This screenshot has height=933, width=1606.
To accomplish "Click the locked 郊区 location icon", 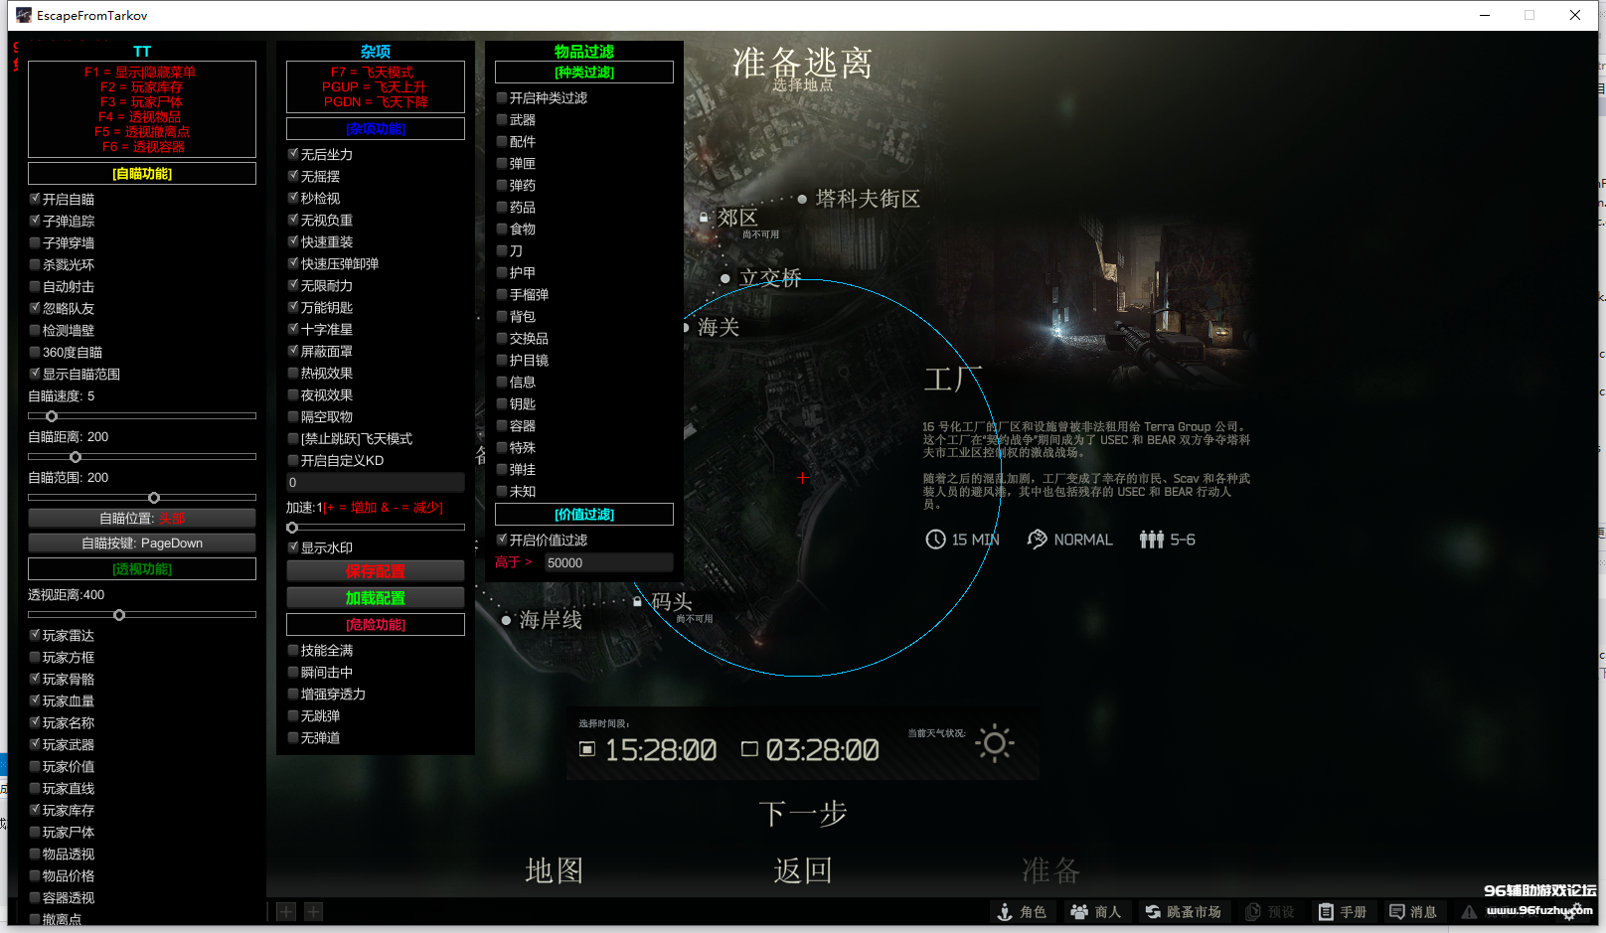I will click(x=704, y=218).
